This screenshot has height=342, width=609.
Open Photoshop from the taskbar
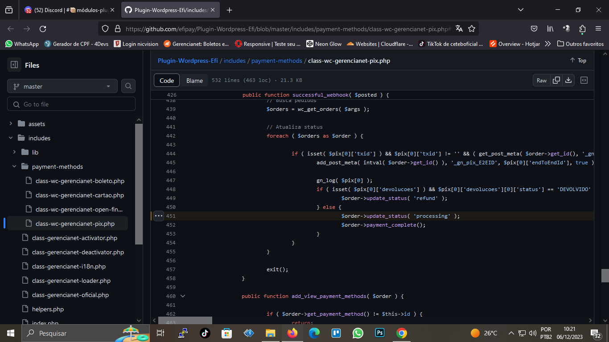380,333
